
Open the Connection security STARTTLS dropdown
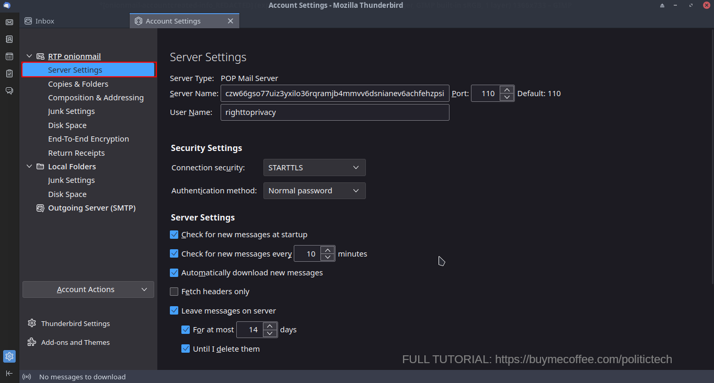pos(314,168)
